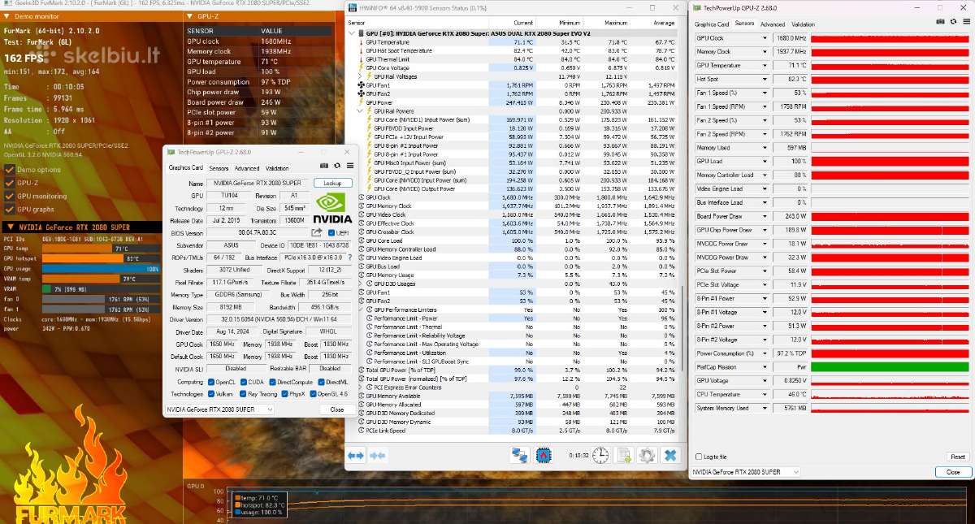Click GPU Temperature thermometer icon in HWiNFO
The image size is (975, 524).
click(362, 41)
